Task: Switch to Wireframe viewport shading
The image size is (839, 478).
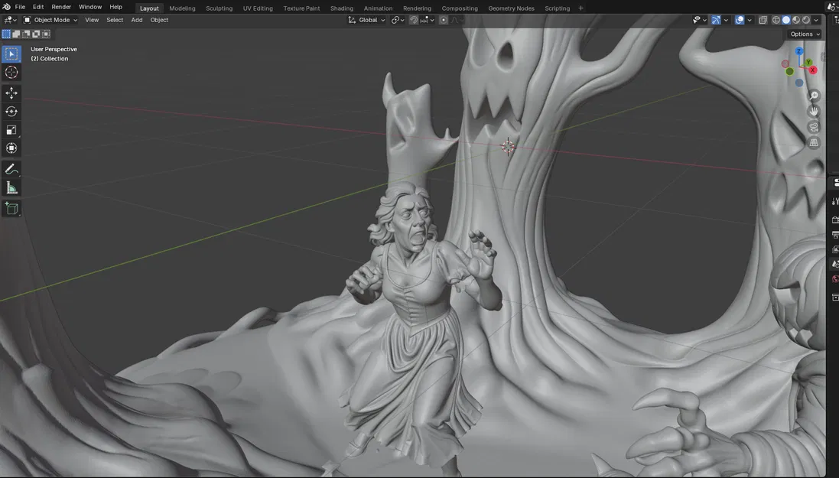Action: [775, 20]
